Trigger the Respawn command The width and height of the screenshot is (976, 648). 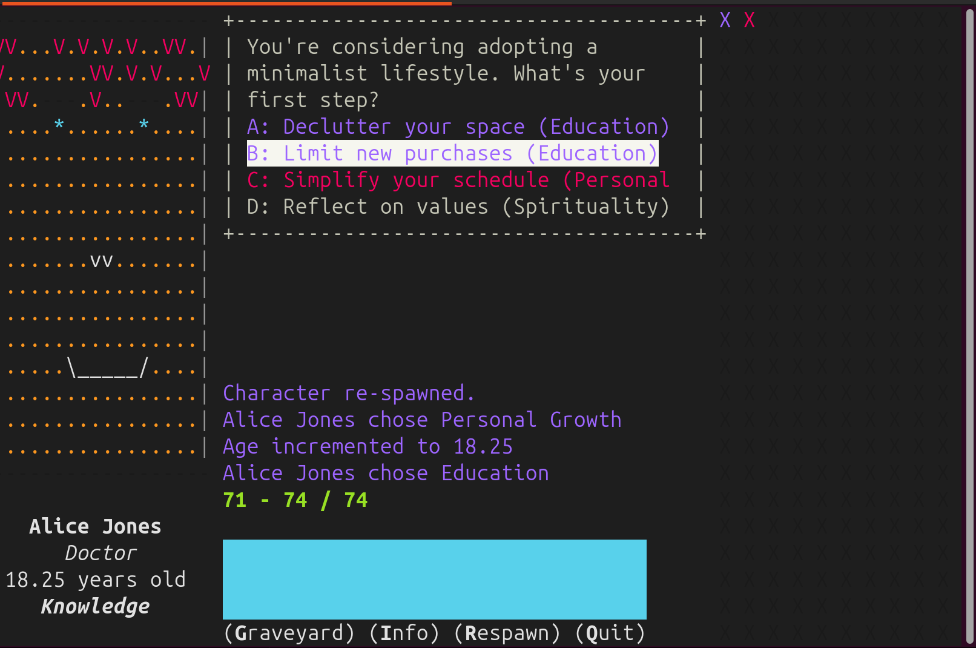(507, 633)
